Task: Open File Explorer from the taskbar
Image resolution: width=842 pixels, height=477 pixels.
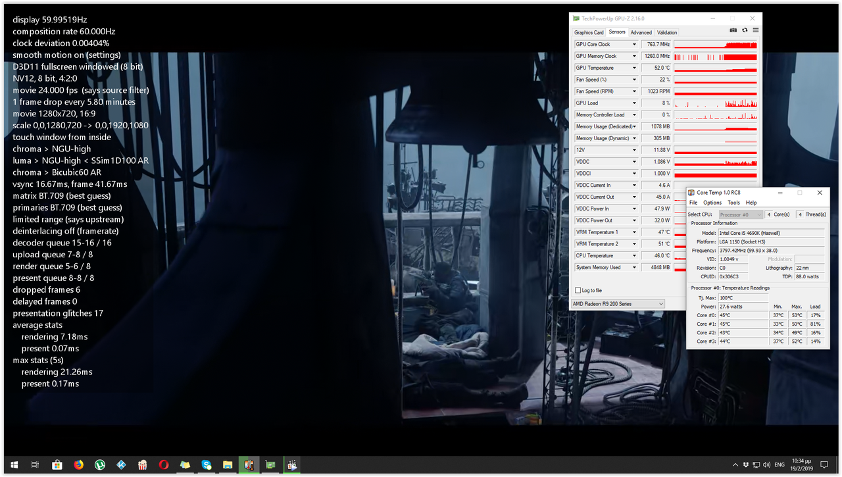Action: click(x=228, y=464)
